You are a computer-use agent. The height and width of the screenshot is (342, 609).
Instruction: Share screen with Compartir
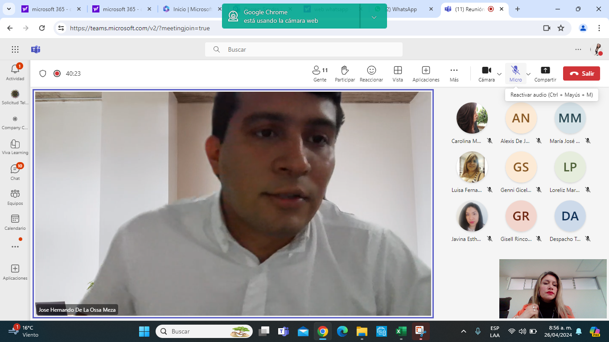tap(545, 74)
